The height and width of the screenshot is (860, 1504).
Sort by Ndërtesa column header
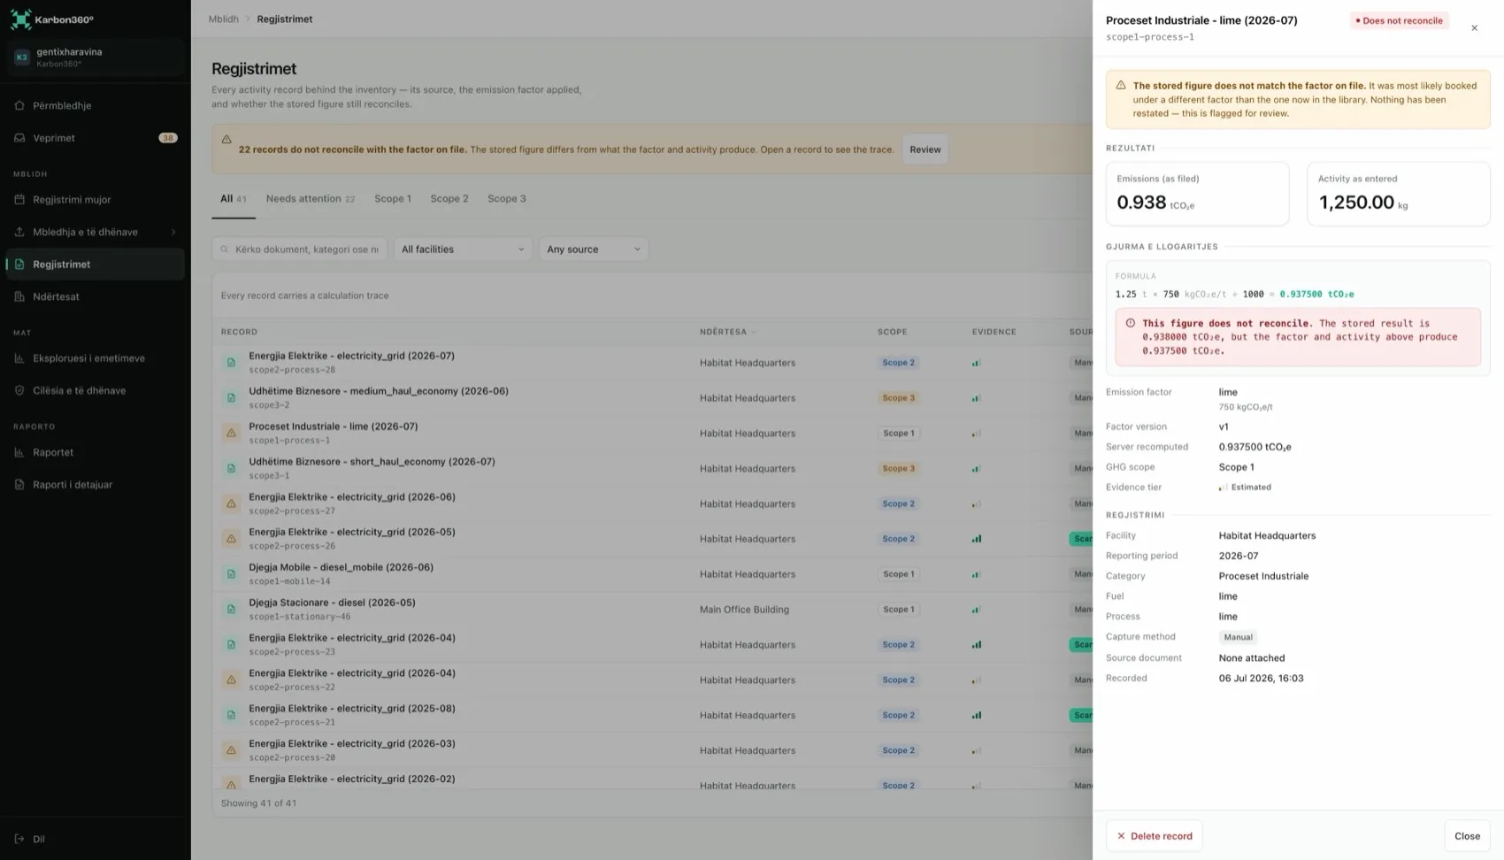coord(727,332)
